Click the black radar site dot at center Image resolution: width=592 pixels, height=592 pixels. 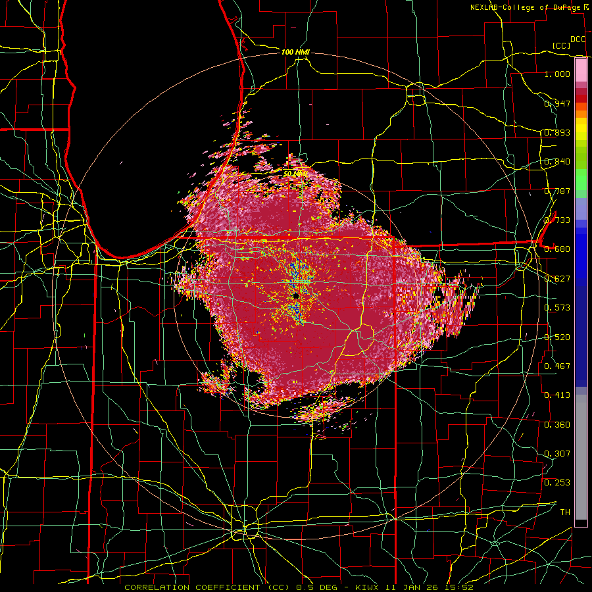(296, 296)
